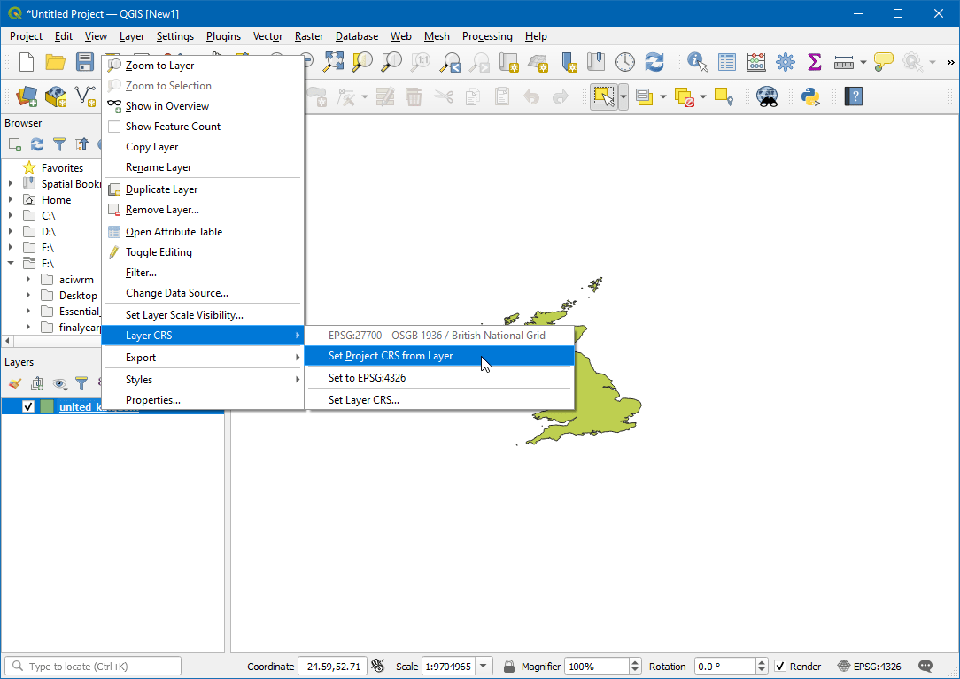This screenshot has width=960, height=679.
Task: Open the Temporal Controller panel
Action: [x=624, y=62]
